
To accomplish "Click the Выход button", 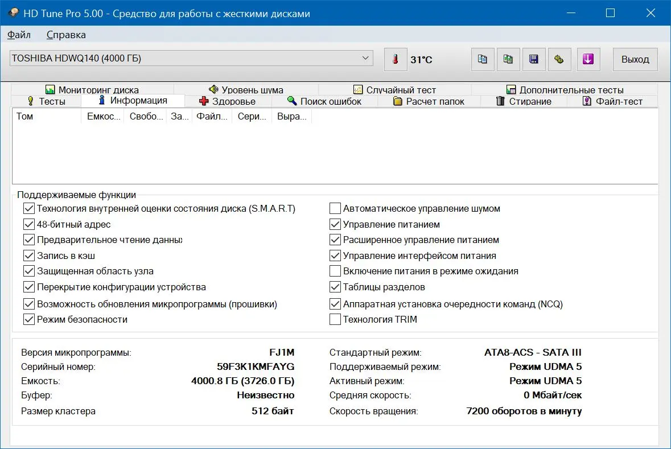I will 635,59.
